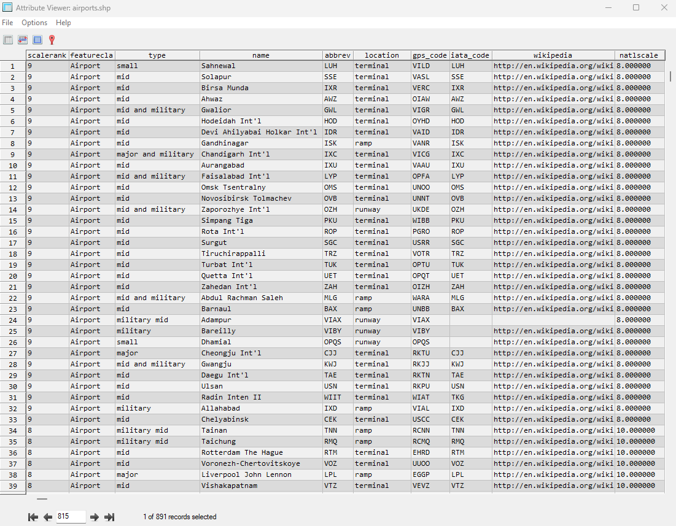Screen dimensions: 676x526
Task: Select row header number 12
Action: tap(12, 187)
